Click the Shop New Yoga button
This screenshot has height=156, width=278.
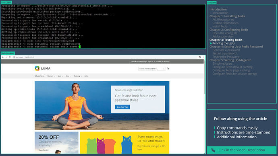click(122, 107)
